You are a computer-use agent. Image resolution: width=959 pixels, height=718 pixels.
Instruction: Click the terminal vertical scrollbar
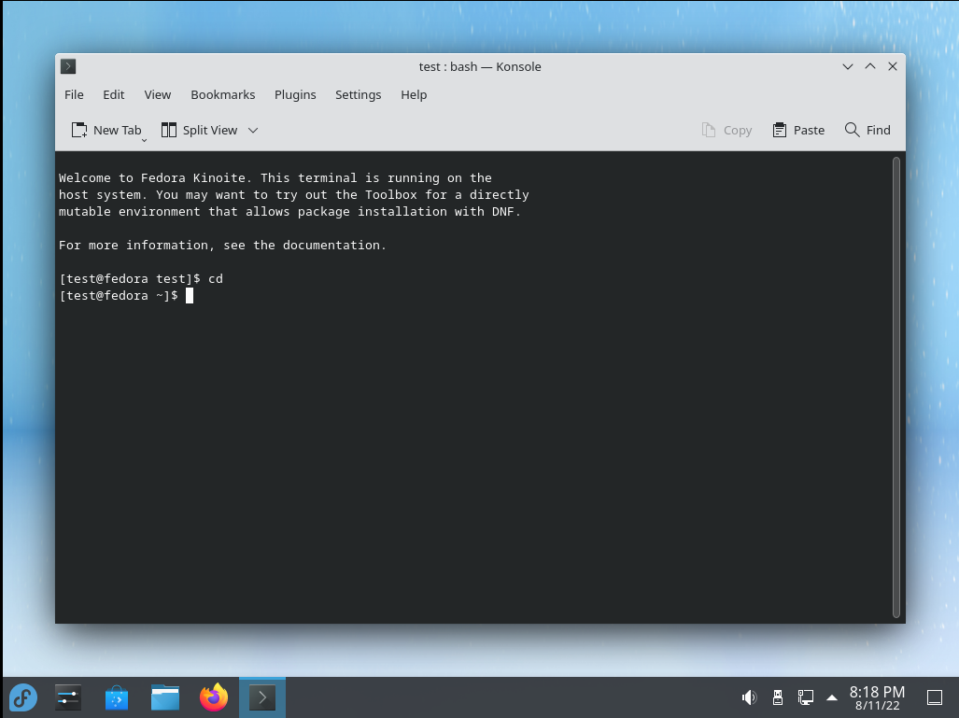pyautogui.click(x=896, y=387)
